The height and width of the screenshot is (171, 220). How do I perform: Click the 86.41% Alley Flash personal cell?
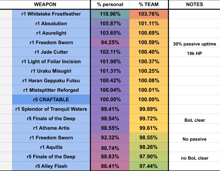[x=110, y=166]
